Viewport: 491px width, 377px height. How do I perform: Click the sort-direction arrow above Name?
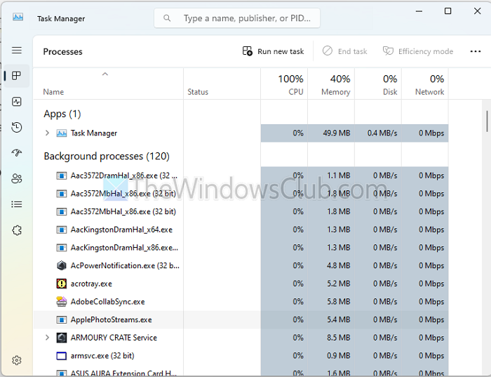click(x=105, y=74)
